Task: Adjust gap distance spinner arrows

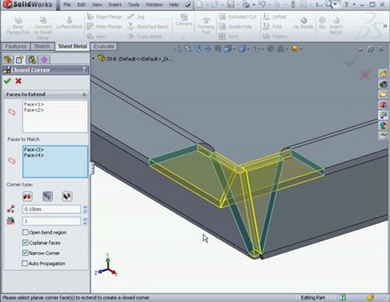Action: point(85,209)
